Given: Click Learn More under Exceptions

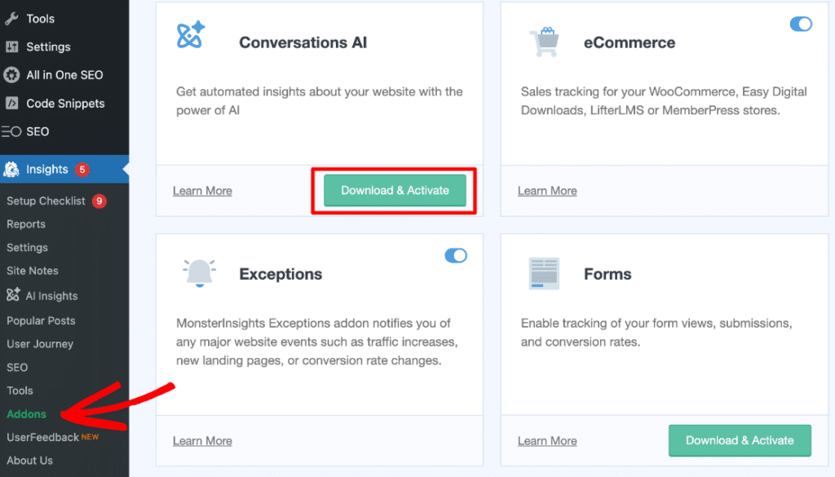Looking at the screenshot, I should click(x=202, y=441).
